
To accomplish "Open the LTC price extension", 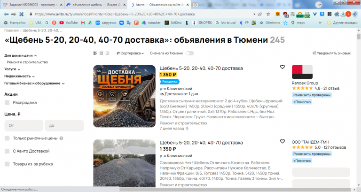I will pyautogui.click(x=307, y=14).
